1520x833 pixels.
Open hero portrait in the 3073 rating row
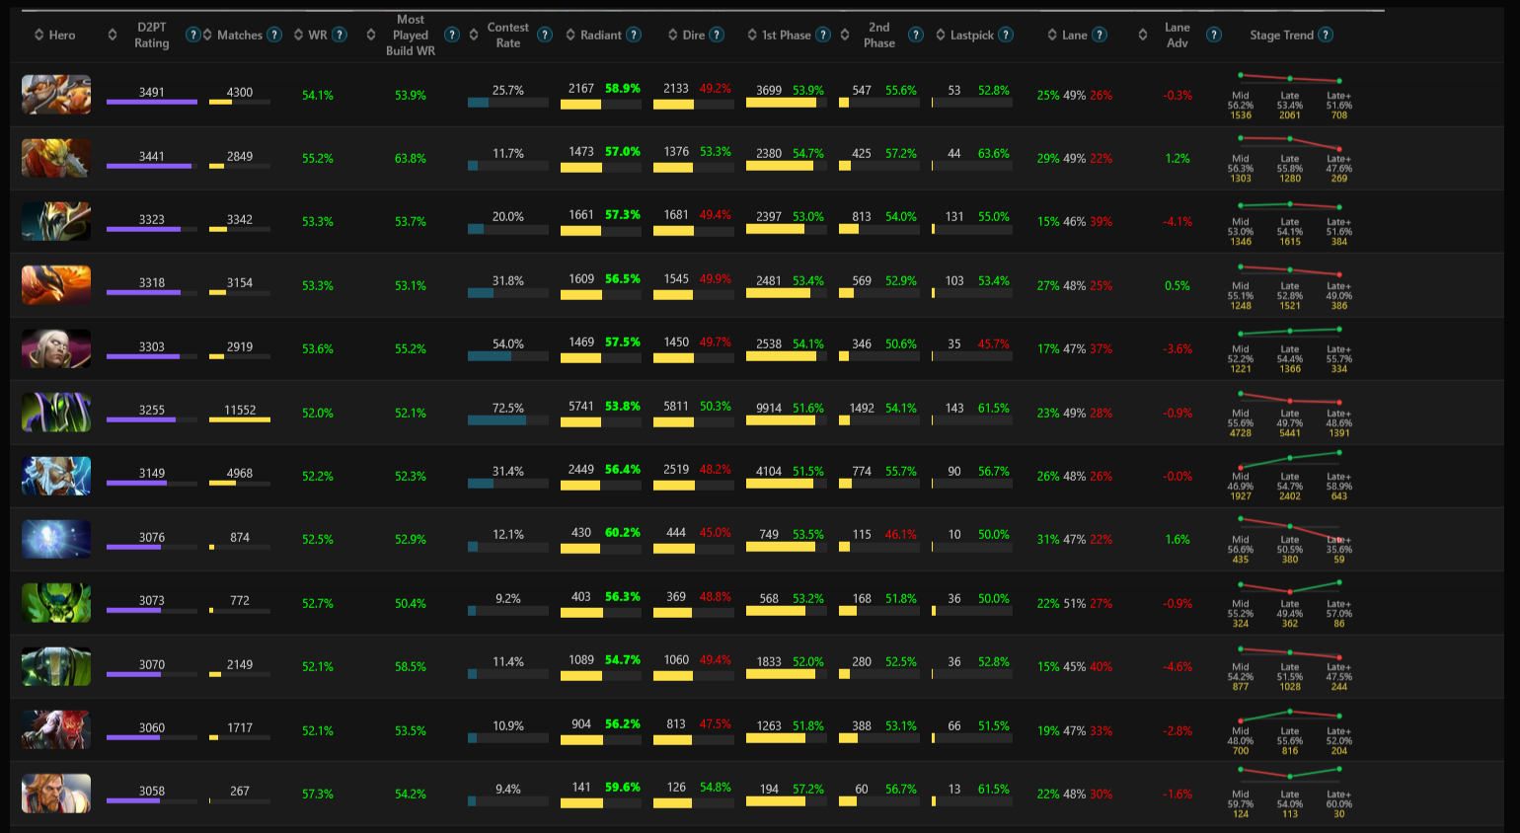coord(56,603)
